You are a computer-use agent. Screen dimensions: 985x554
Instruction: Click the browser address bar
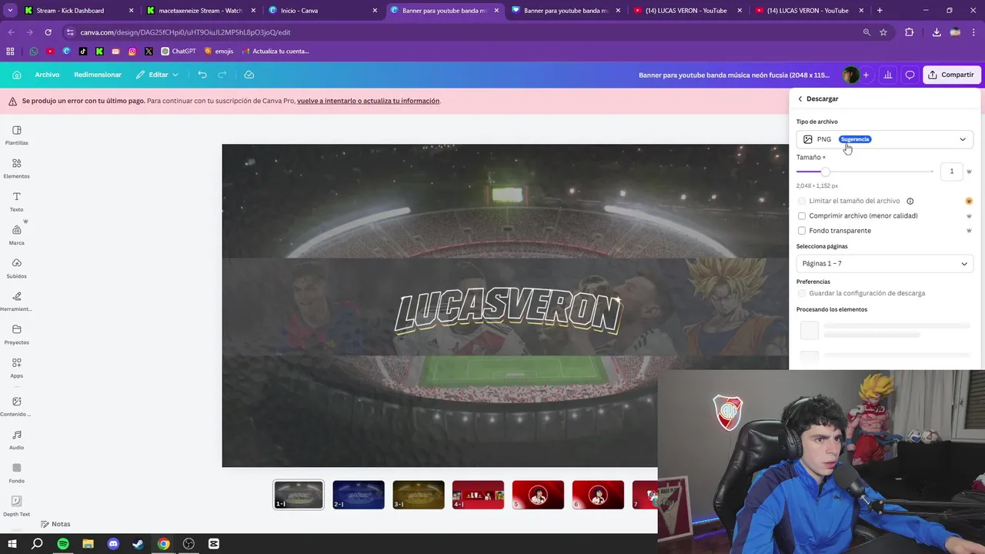pyautogui.click(x=462, y=32)
